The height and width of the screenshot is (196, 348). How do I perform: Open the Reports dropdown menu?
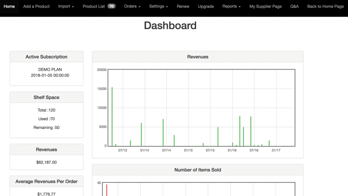point(231,6)
